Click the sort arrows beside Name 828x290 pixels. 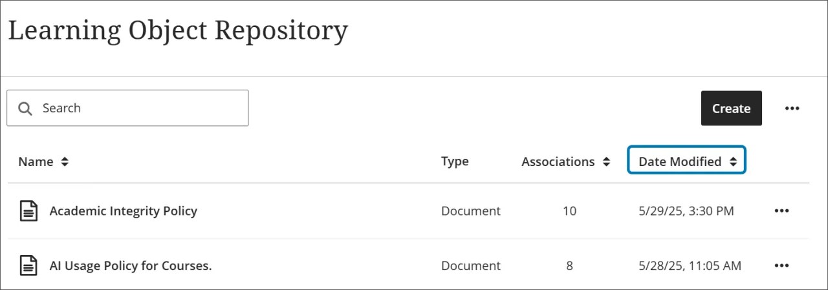[65, 162]
